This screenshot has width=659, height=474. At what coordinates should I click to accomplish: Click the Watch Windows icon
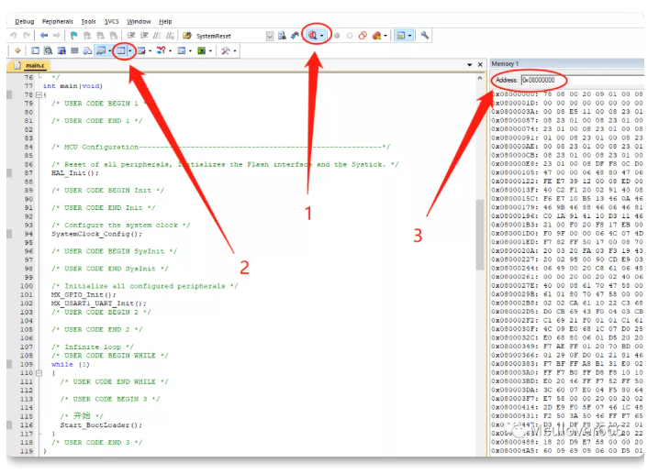click(101, 50)
